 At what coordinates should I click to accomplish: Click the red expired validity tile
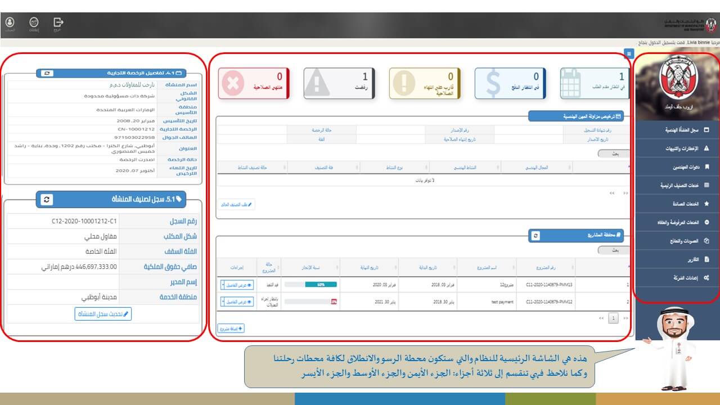click(x=253, y=83)
